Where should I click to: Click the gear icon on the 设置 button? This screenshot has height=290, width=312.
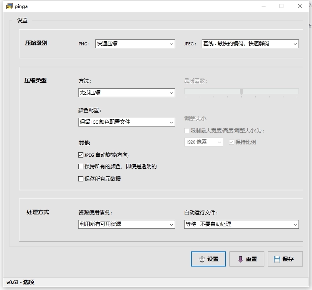[x=202, y=259]
